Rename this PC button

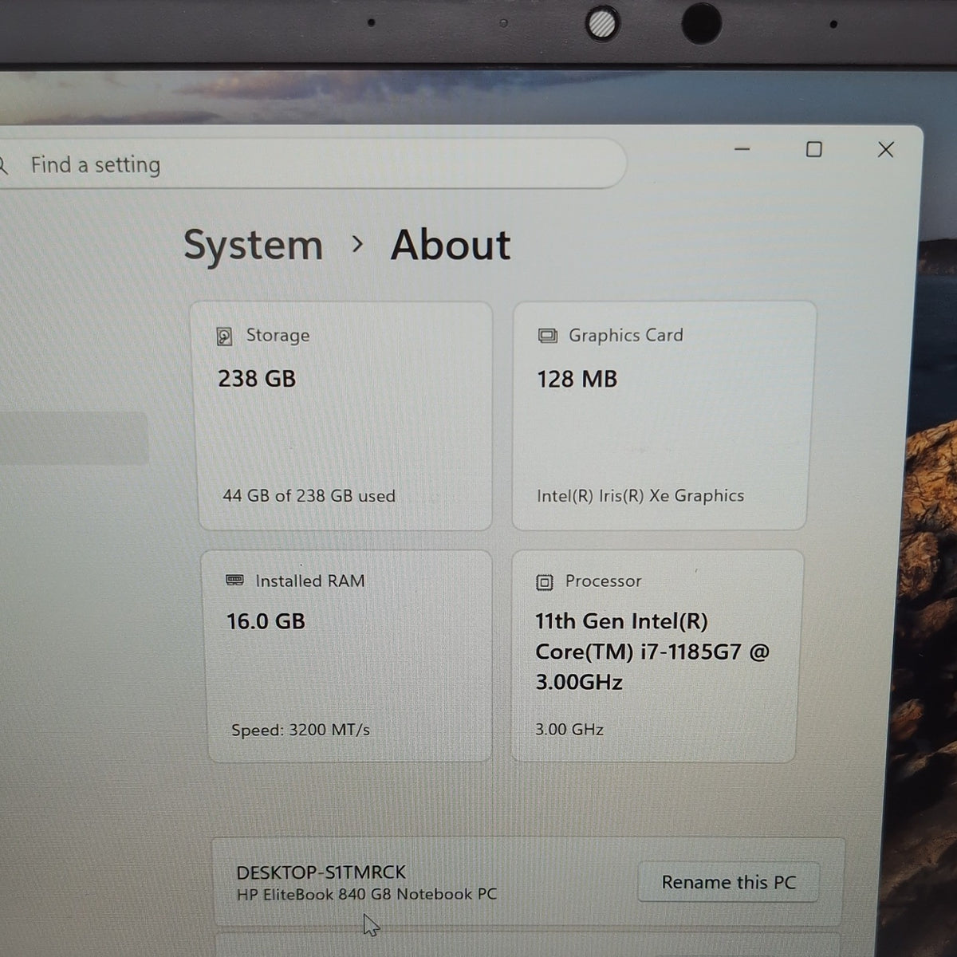[x=728, y=882]
